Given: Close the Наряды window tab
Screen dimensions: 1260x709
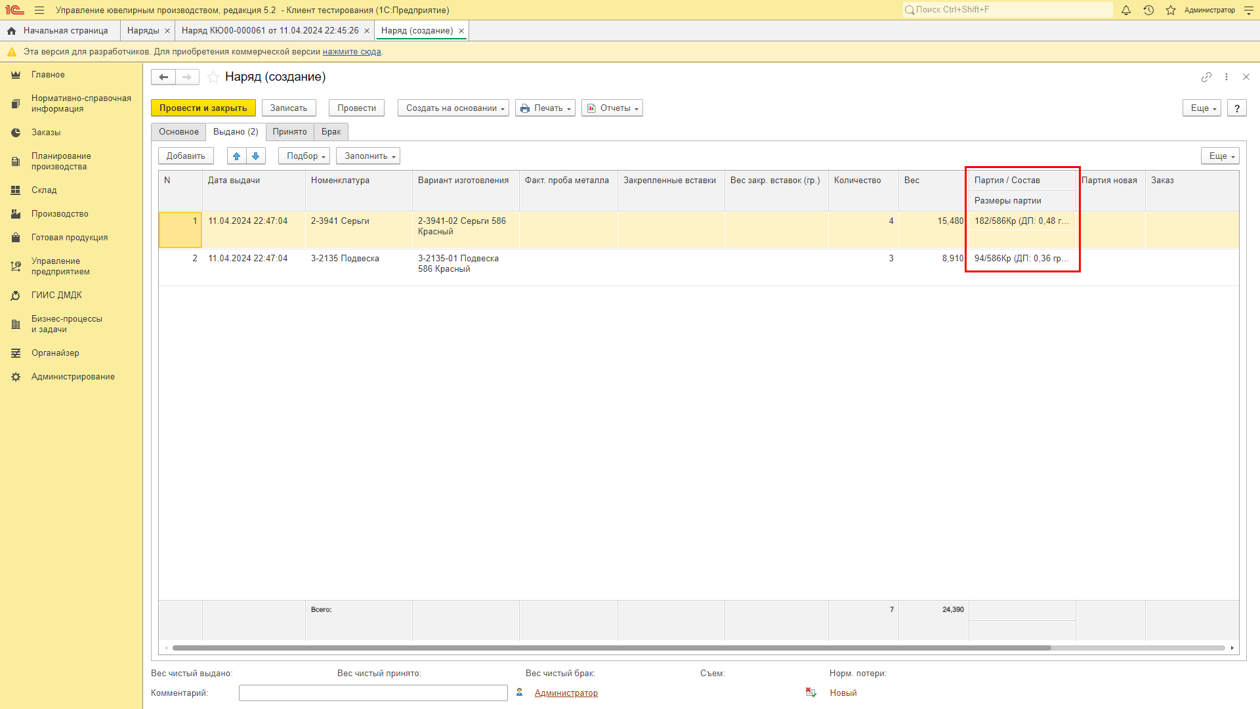Looking at the screenshot, I should tap(167, 31).
